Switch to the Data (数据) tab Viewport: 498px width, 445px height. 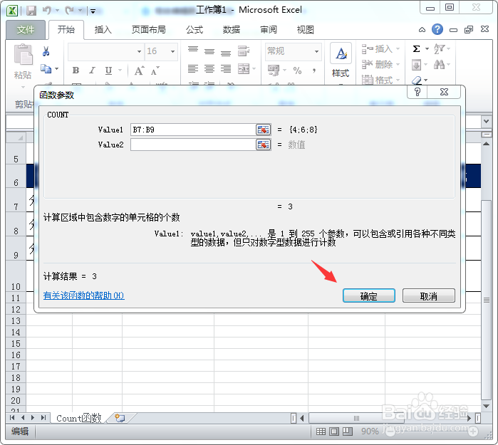pyautogui.click(x=232, y=30)
